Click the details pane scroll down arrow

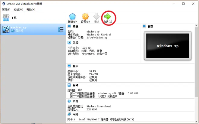point(196,121)
